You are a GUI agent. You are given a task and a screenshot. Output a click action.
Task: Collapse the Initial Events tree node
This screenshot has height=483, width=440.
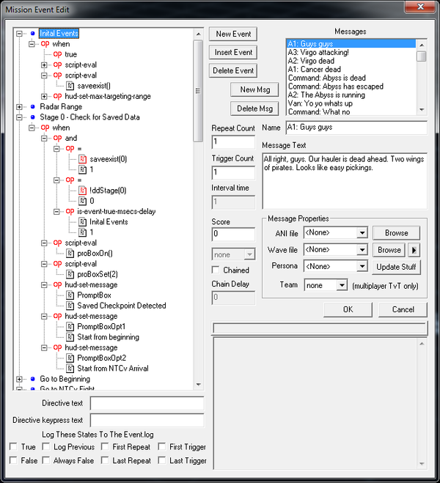click(20, 33)
